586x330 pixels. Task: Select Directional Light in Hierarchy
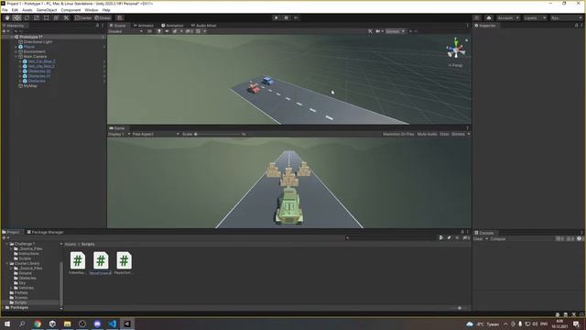pos(38,42)
